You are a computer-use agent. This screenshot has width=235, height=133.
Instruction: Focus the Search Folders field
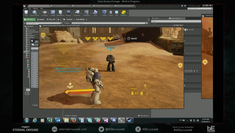pos(44,23)
